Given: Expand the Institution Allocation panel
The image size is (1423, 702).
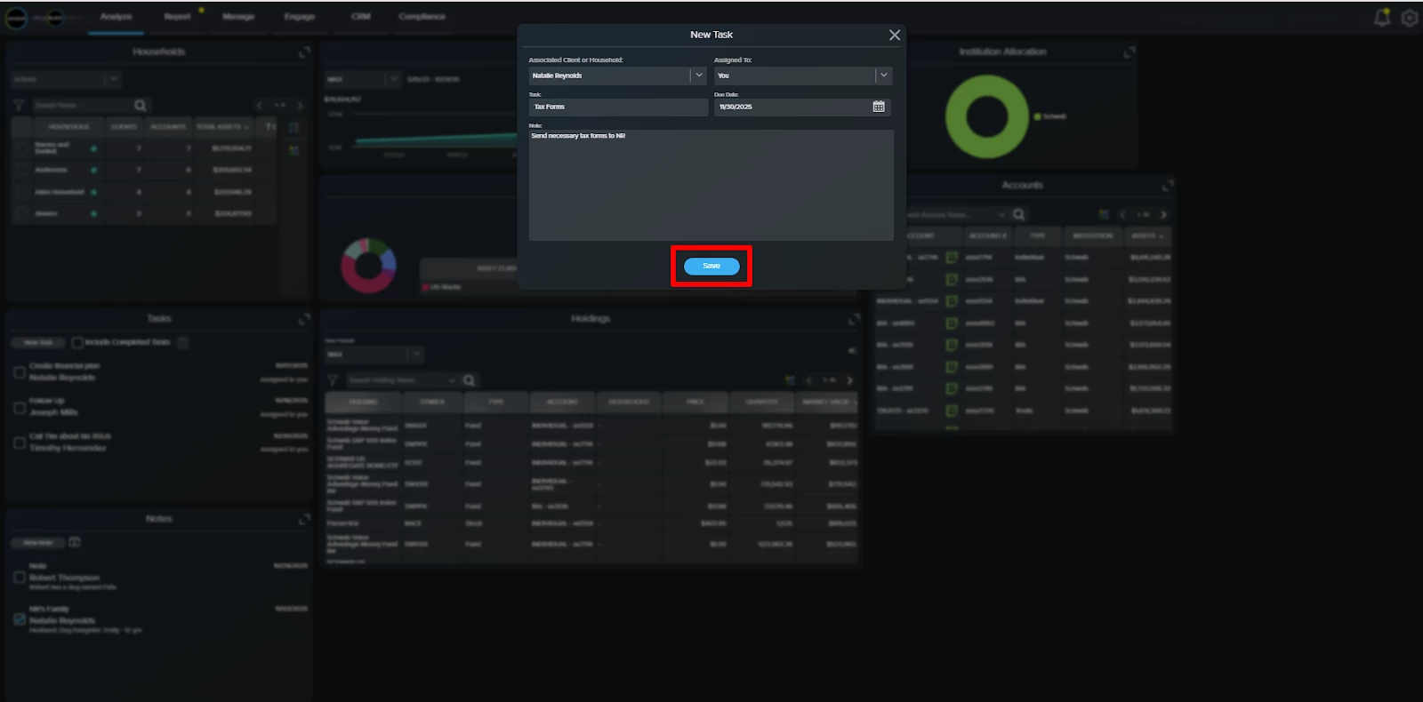Looking at the screenshot, I should (1130, 52).
